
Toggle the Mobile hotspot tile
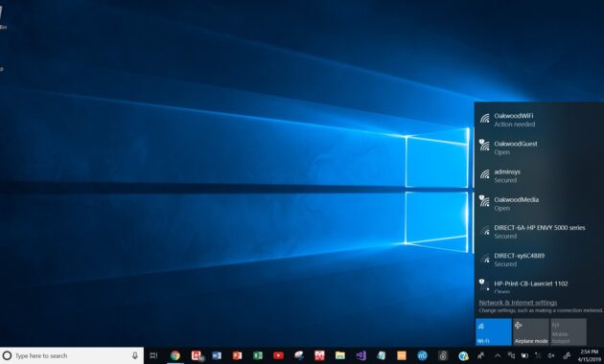point(569,331)
